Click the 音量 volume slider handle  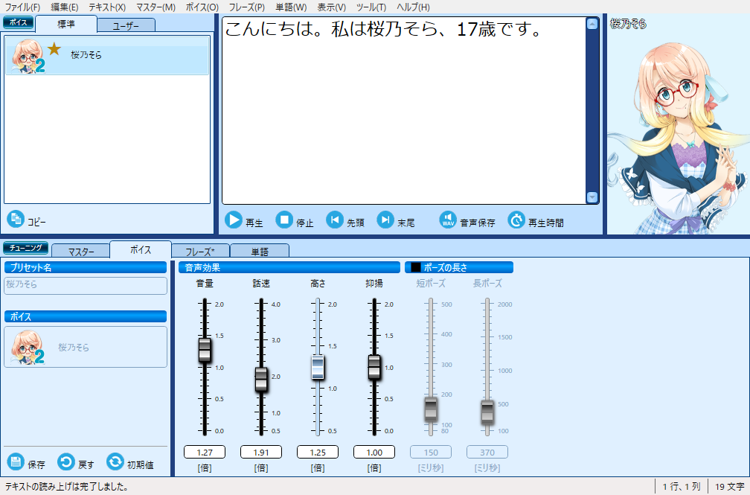click(205, 349)
